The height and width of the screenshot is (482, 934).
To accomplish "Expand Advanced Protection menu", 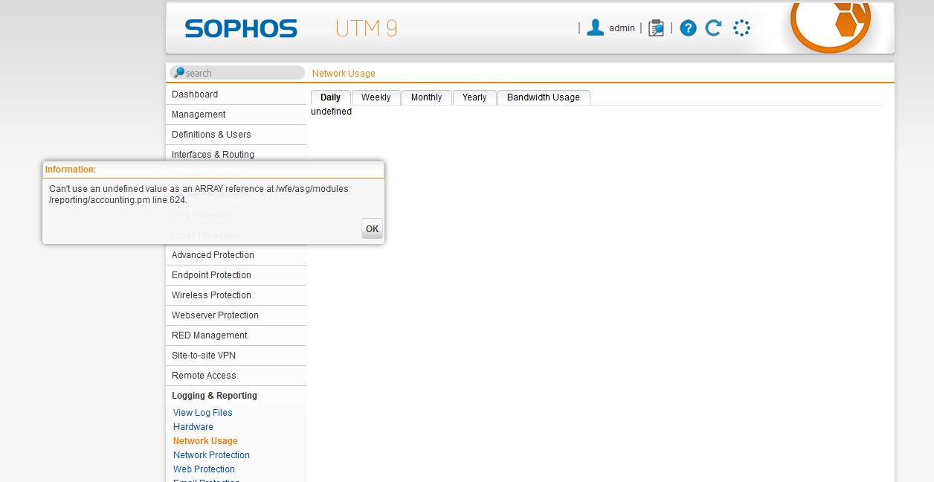I will click(x=236, y=255).
